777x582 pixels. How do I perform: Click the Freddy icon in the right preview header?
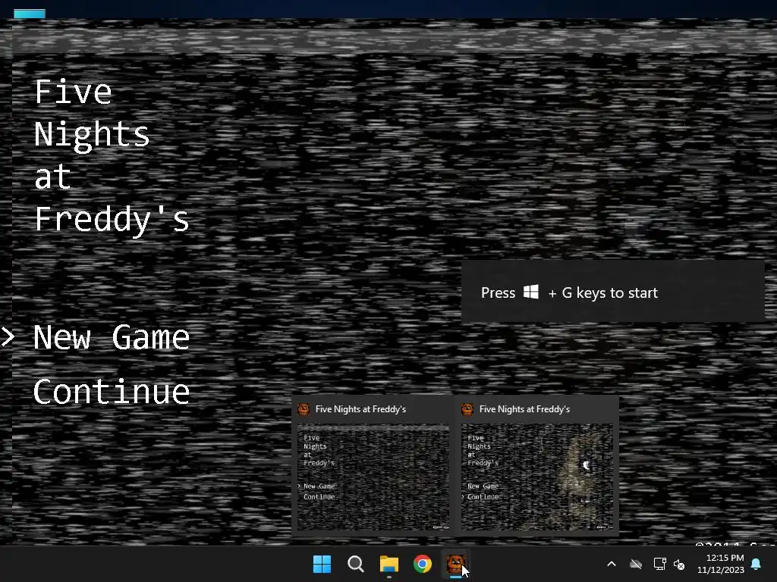point(467,409)
